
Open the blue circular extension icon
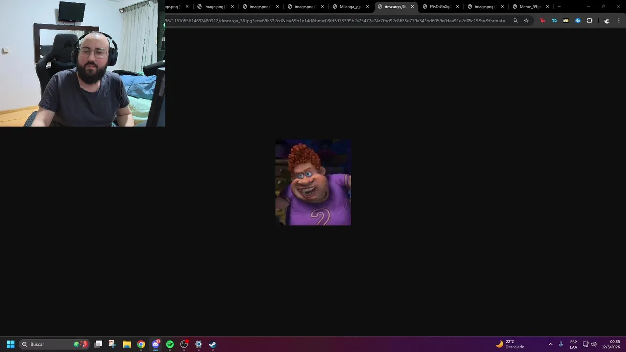[578, 21]
